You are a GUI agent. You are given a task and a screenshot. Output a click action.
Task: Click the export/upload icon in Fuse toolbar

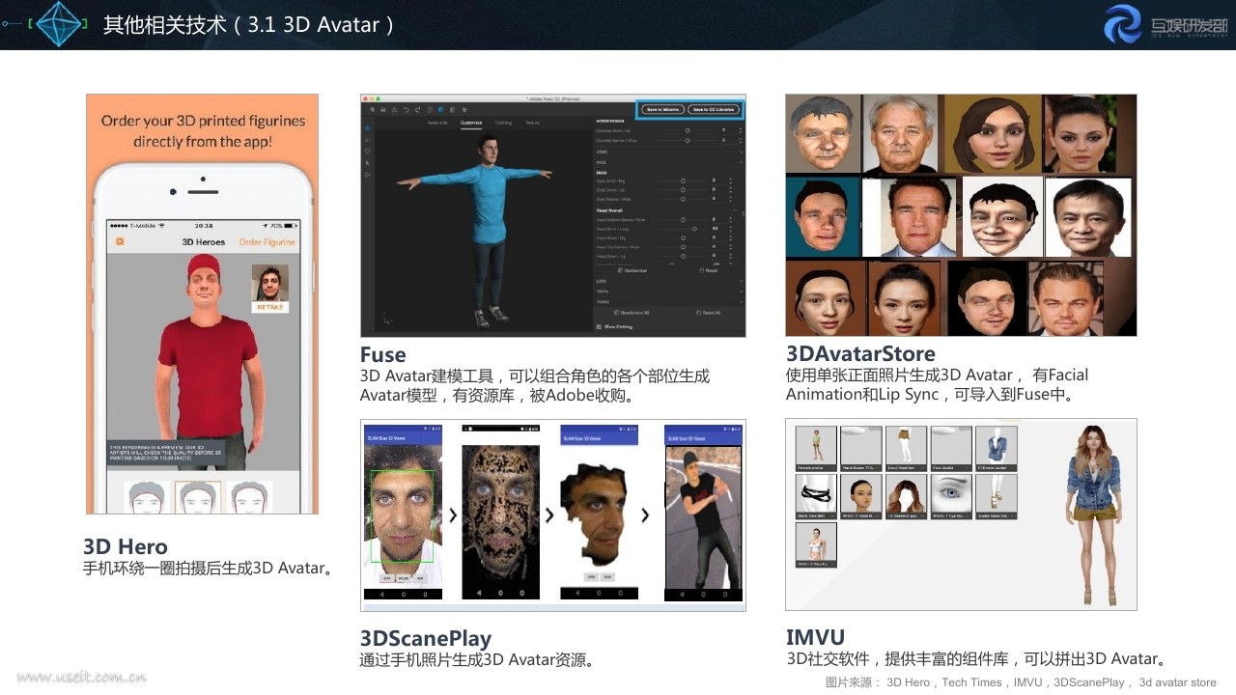(x=394, y=109)
